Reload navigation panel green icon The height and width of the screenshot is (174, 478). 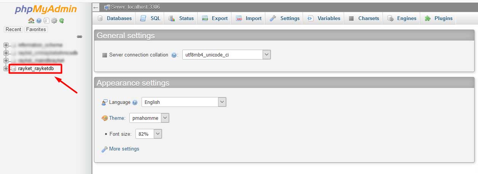61,21
